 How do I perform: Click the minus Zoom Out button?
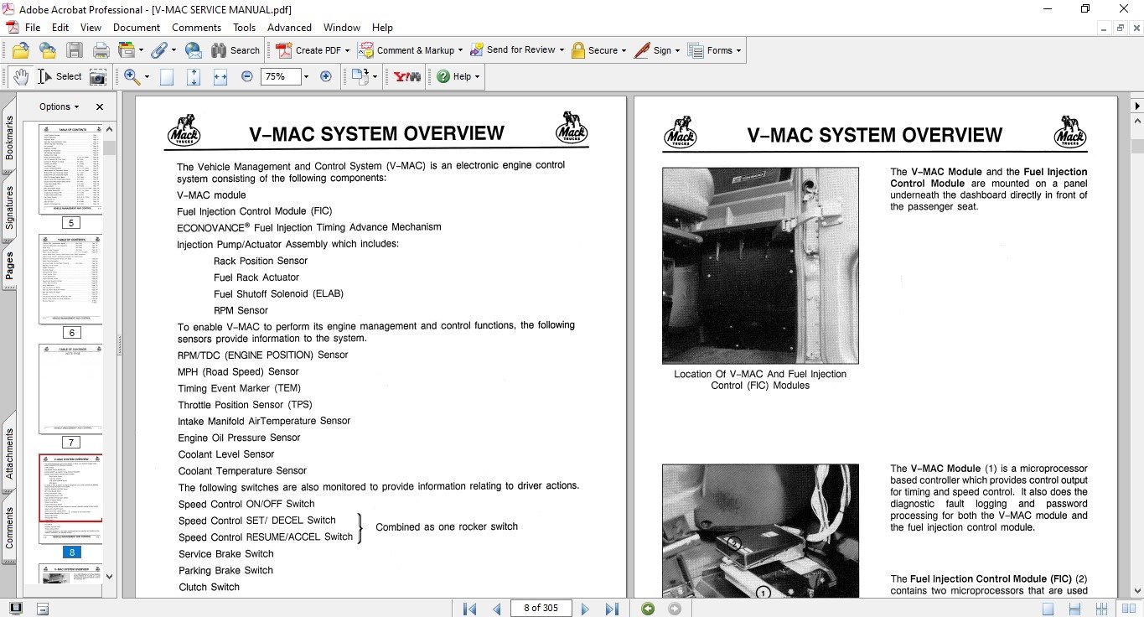pos(246,76)
